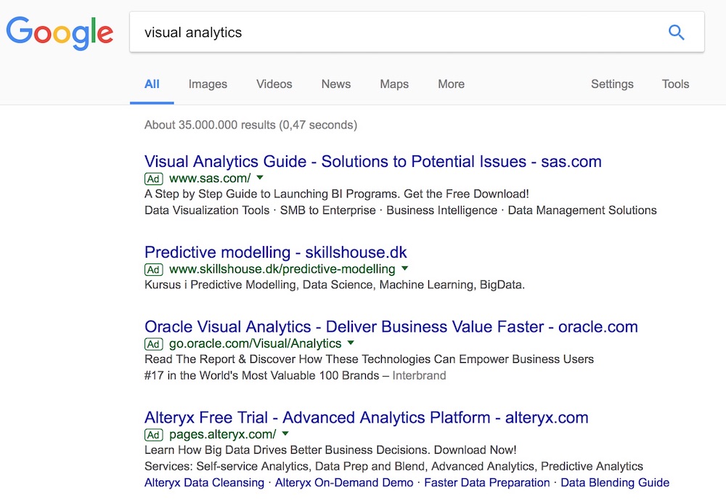Click the Data Visualization Tools text
The height and width of the screenshot is (503, 726).
[206, 210]
